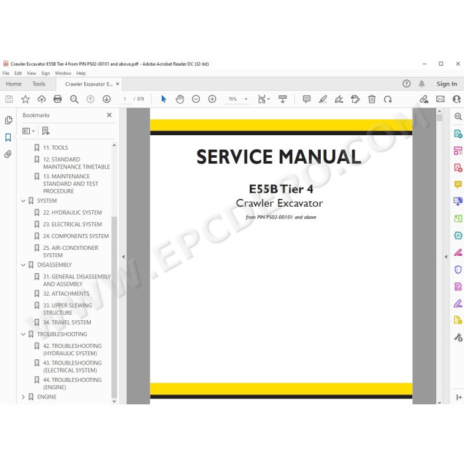
Task: Share a link to this file
Action: click(424, 99)
